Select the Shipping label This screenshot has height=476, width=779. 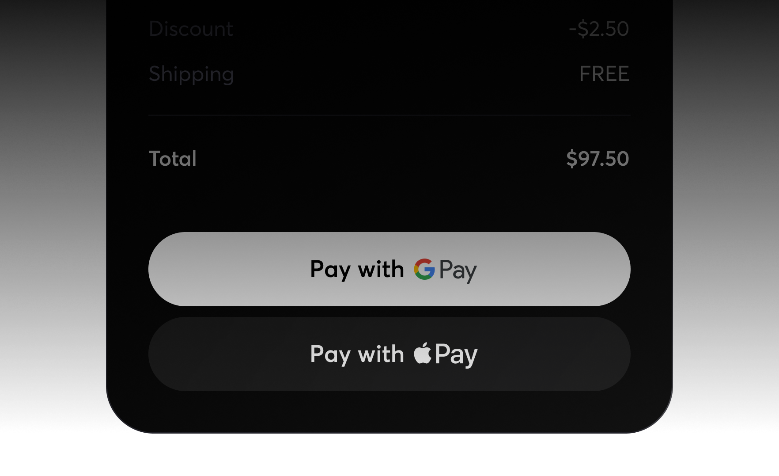(191, 74)
